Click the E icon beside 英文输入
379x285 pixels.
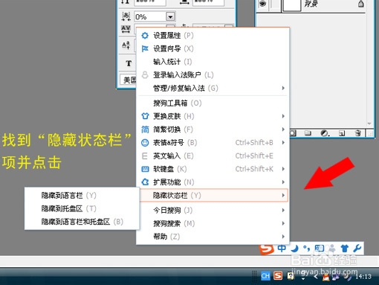[x=144, y=156]
